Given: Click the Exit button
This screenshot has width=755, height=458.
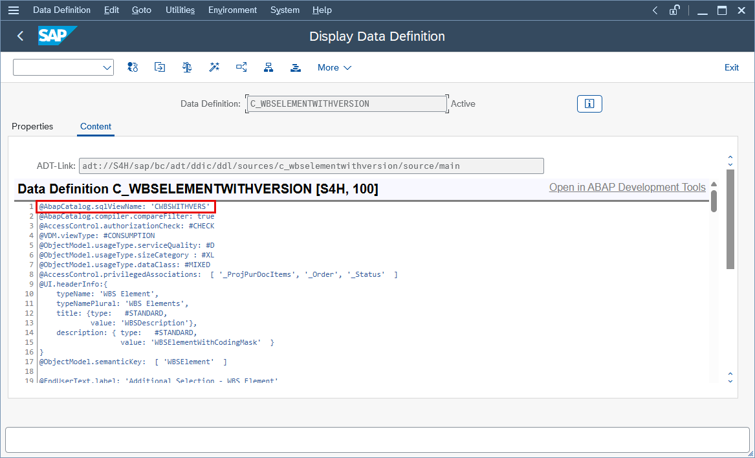Looking at the screenshot, I should [x=731, y=67].
